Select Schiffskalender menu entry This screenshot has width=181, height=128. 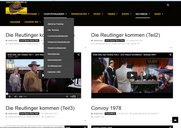[55, 66]
